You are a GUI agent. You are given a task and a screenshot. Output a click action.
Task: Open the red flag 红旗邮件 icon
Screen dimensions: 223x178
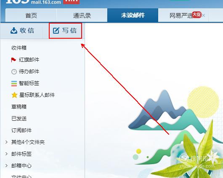[13, 60]
